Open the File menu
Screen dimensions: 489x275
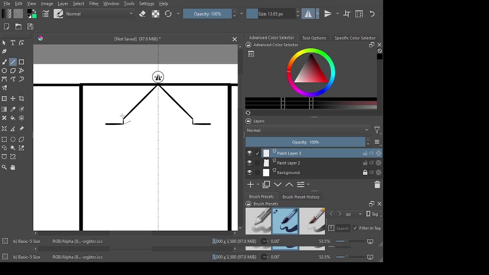click(x=7, y=3)
